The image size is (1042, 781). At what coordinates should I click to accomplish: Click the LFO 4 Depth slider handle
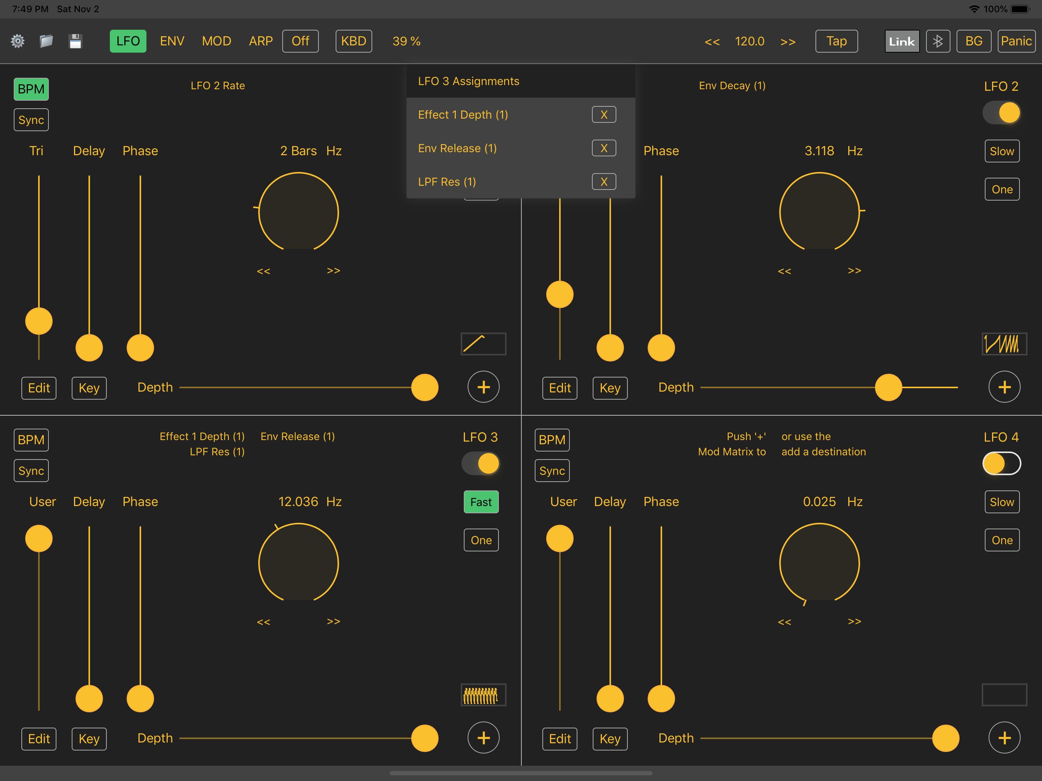pos(945,738)
